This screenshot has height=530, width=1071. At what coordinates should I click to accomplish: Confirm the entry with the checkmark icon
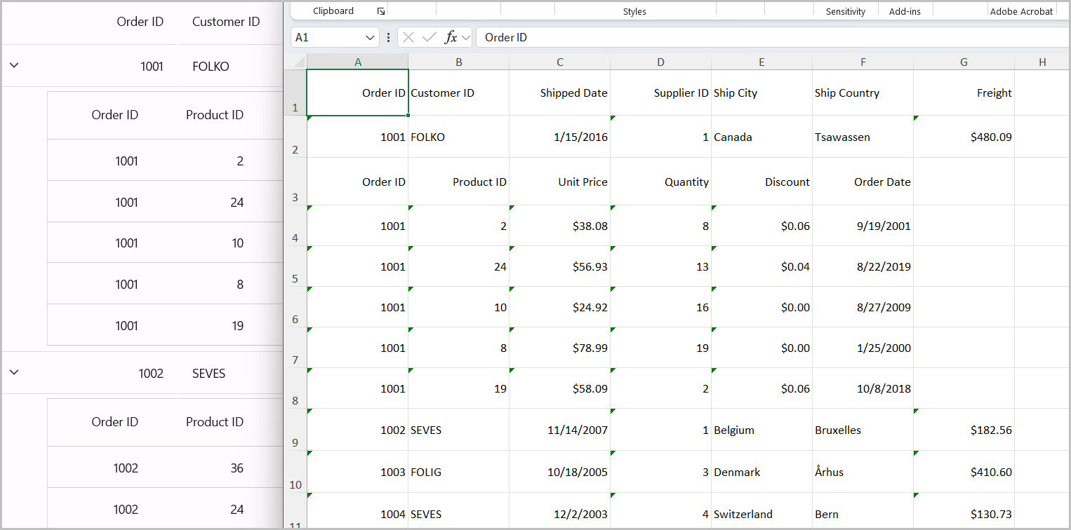click(429, 37)
